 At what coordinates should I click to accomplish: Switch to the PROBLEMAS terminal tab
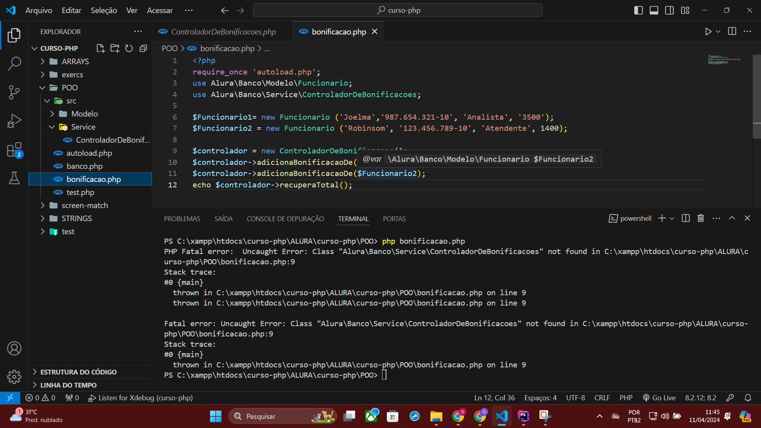pyautogui.click(x=182, y=218)
